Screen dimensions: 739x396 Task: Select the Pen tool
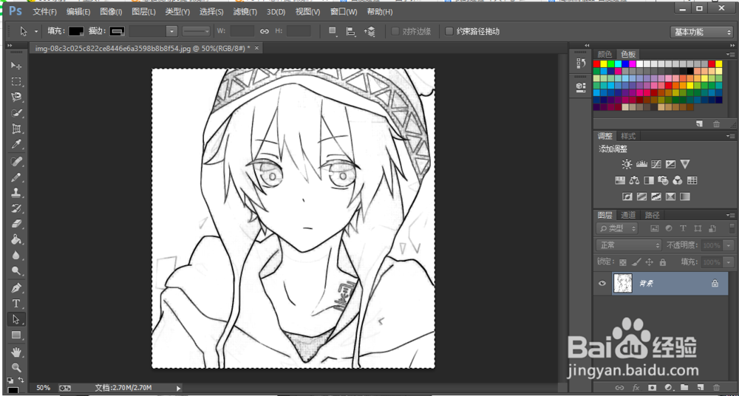16,288
